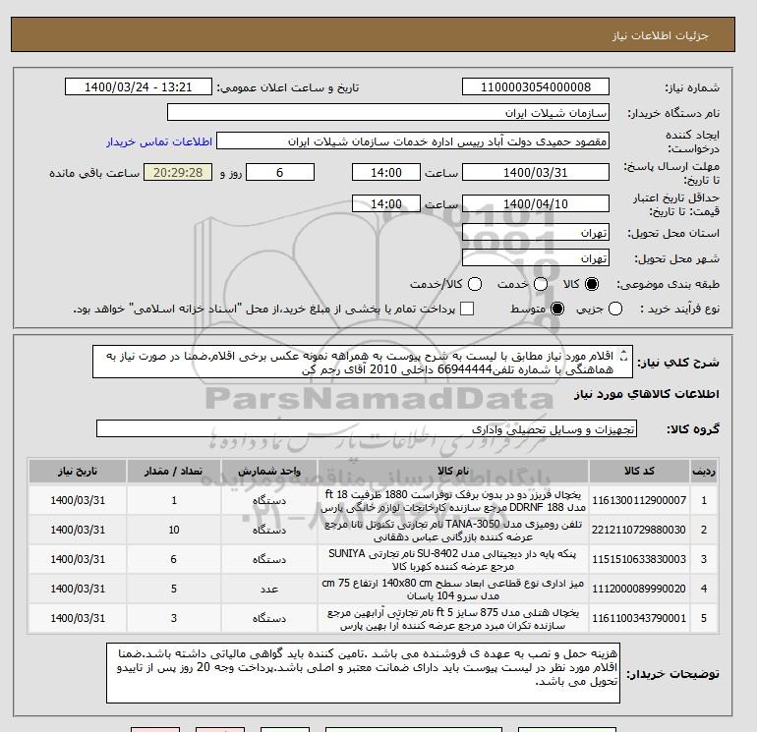The image size is (757, 732).
Task: Click the توضیحات خریدار notes text box
Action: point(363,673)
